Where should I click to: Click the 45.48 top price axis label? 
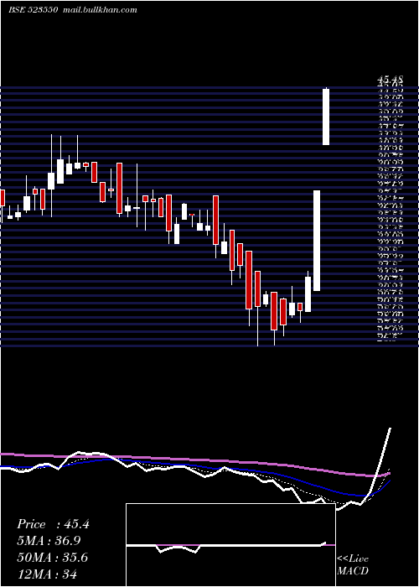pos(391,79)
